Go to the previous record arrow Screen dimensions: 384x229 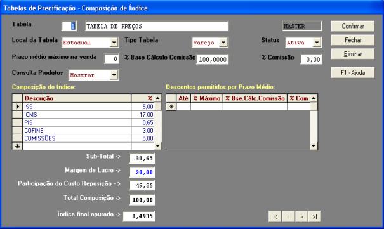point(288,216)
